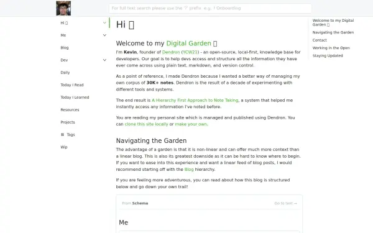The image size is (373, 233).
Task: Open the Dev sidebar entry
Action: (x=64, y=60)
